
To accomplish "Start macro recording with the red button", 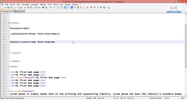I will (91, 8).
